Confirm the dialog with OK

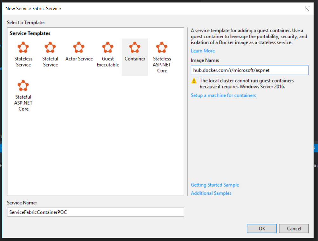262,228
